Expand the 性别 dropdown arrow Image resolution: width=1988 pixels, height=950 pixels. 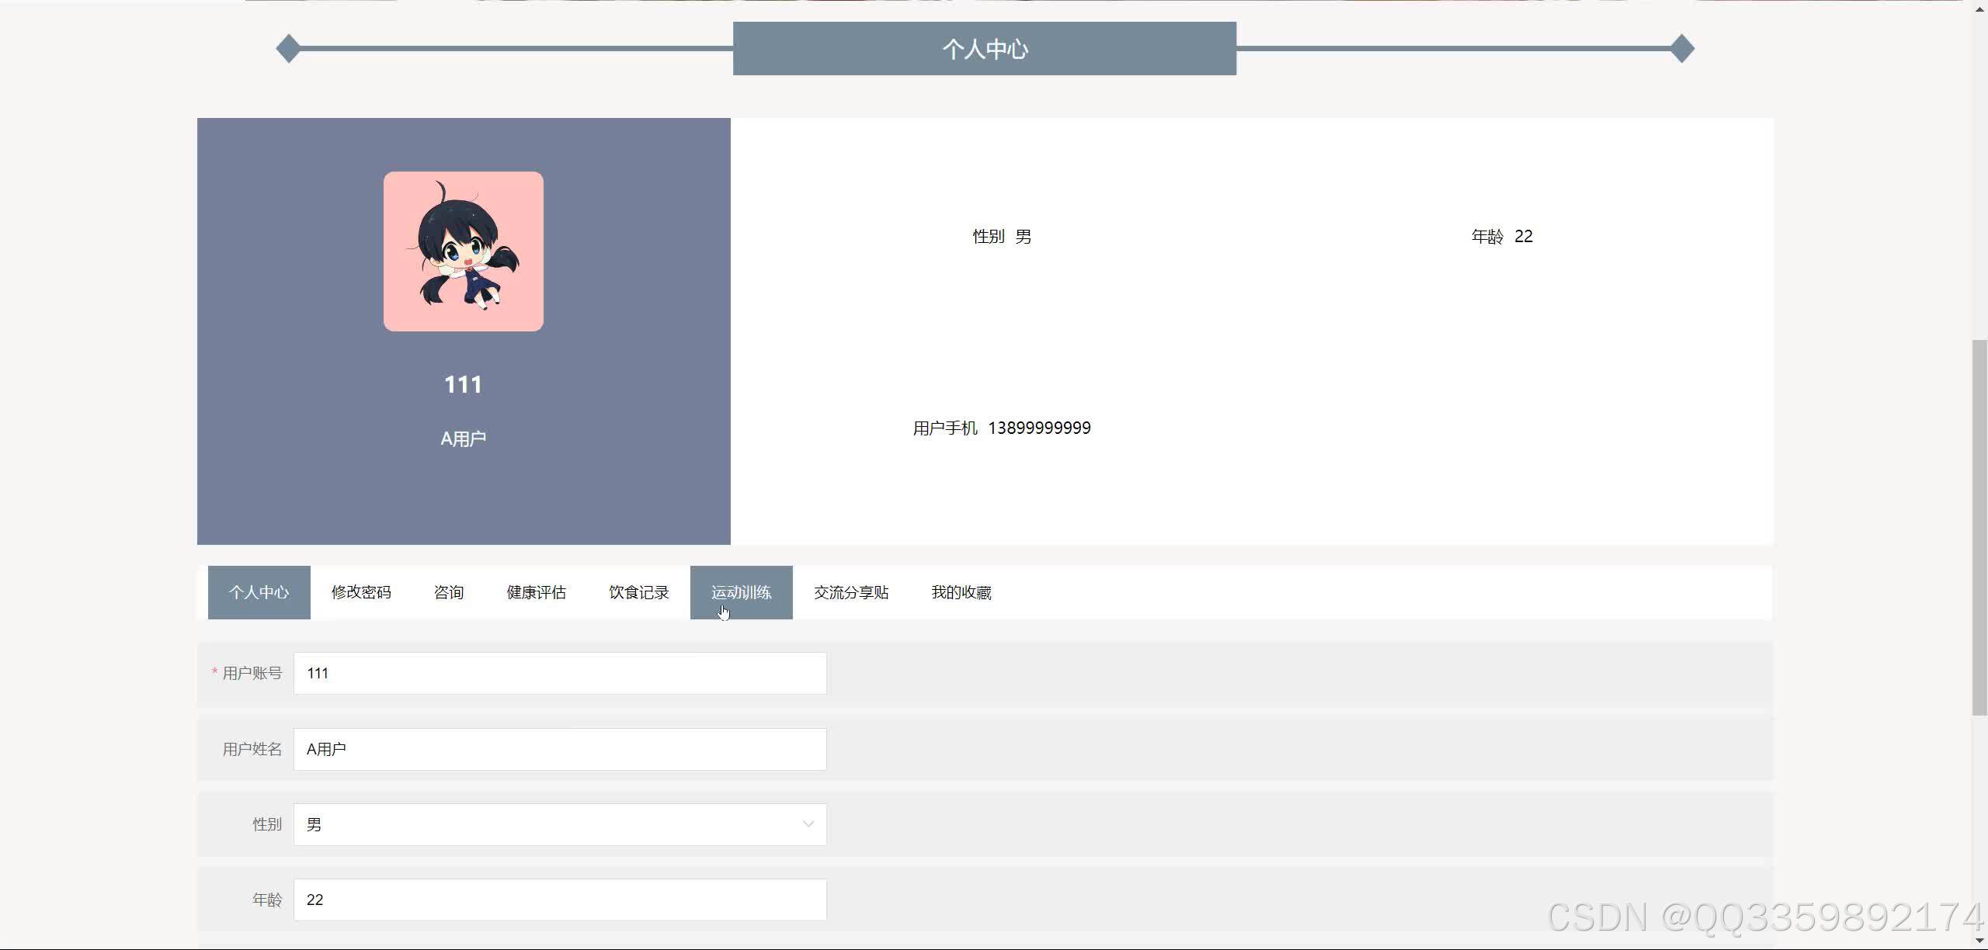tap(808, 824)
